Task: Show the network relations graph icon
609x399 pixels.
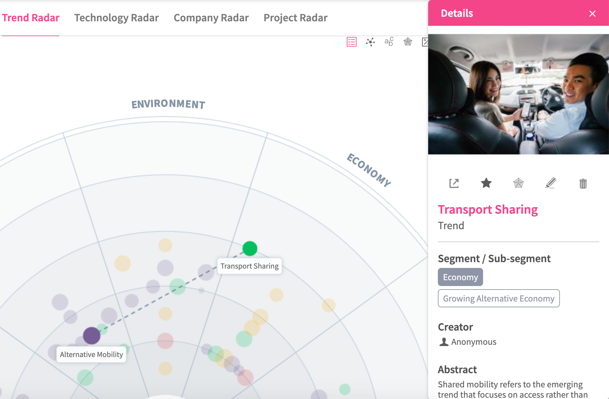Action: click(370, 42)
